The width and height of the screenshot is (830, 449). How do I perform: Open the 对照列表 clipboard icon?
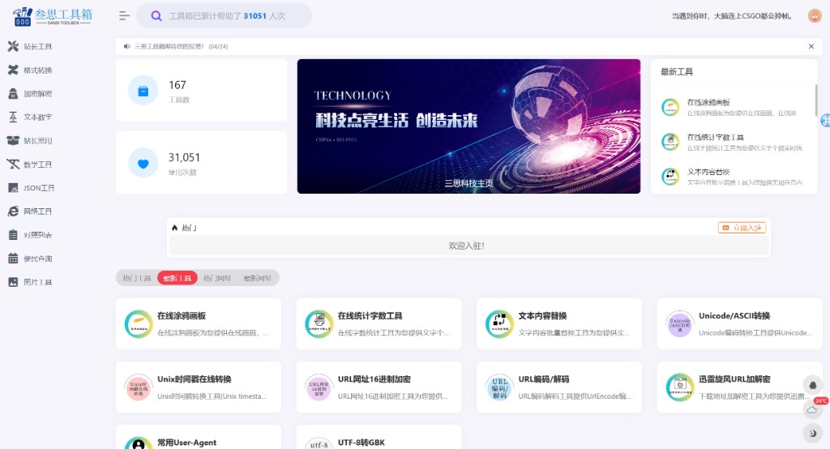pos(13,235)
